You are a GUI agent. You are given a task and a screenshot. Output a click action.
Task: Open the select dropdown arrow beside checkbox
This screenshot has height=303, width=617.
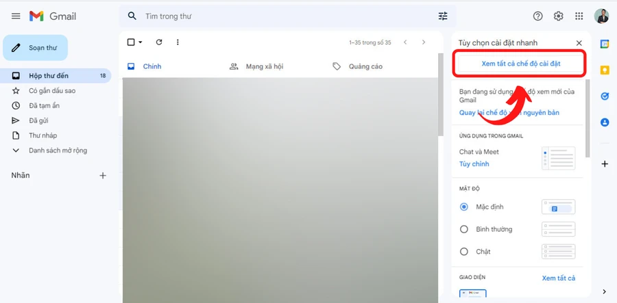click(140, 42)
